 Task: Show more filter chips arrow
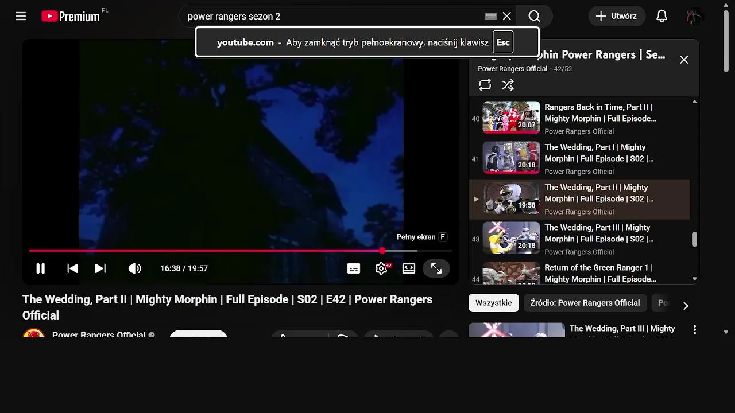click(x=685, y=306)
